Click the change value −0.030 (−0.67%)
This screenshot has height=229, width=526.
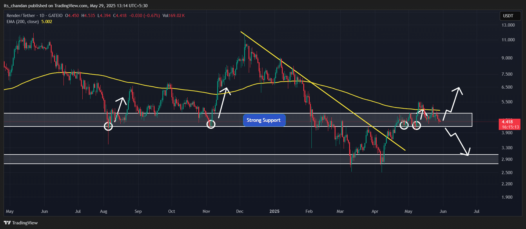(x=144, y=16)
